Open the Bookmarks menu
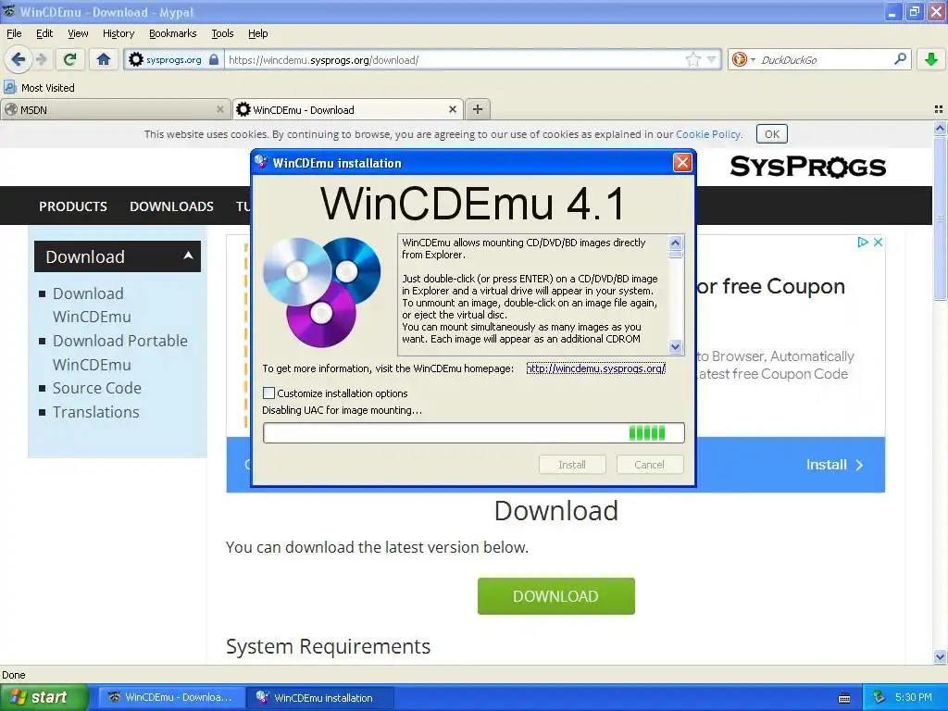The image size is (948, 711). click(172, 33)
